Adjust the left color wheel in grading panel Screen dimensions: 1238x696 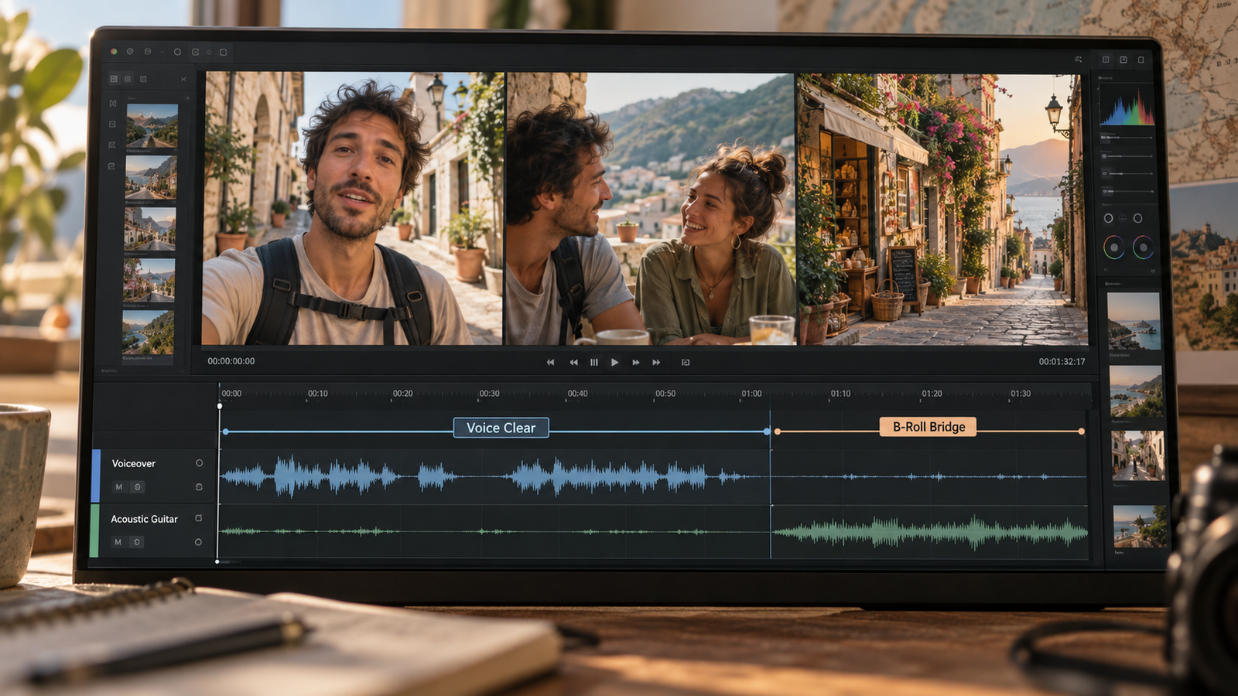tap(1113, 247)
